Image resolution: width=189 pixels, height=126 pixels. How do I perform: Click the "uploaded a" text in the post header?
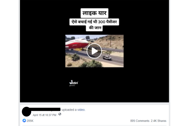[x=69, y=110]
